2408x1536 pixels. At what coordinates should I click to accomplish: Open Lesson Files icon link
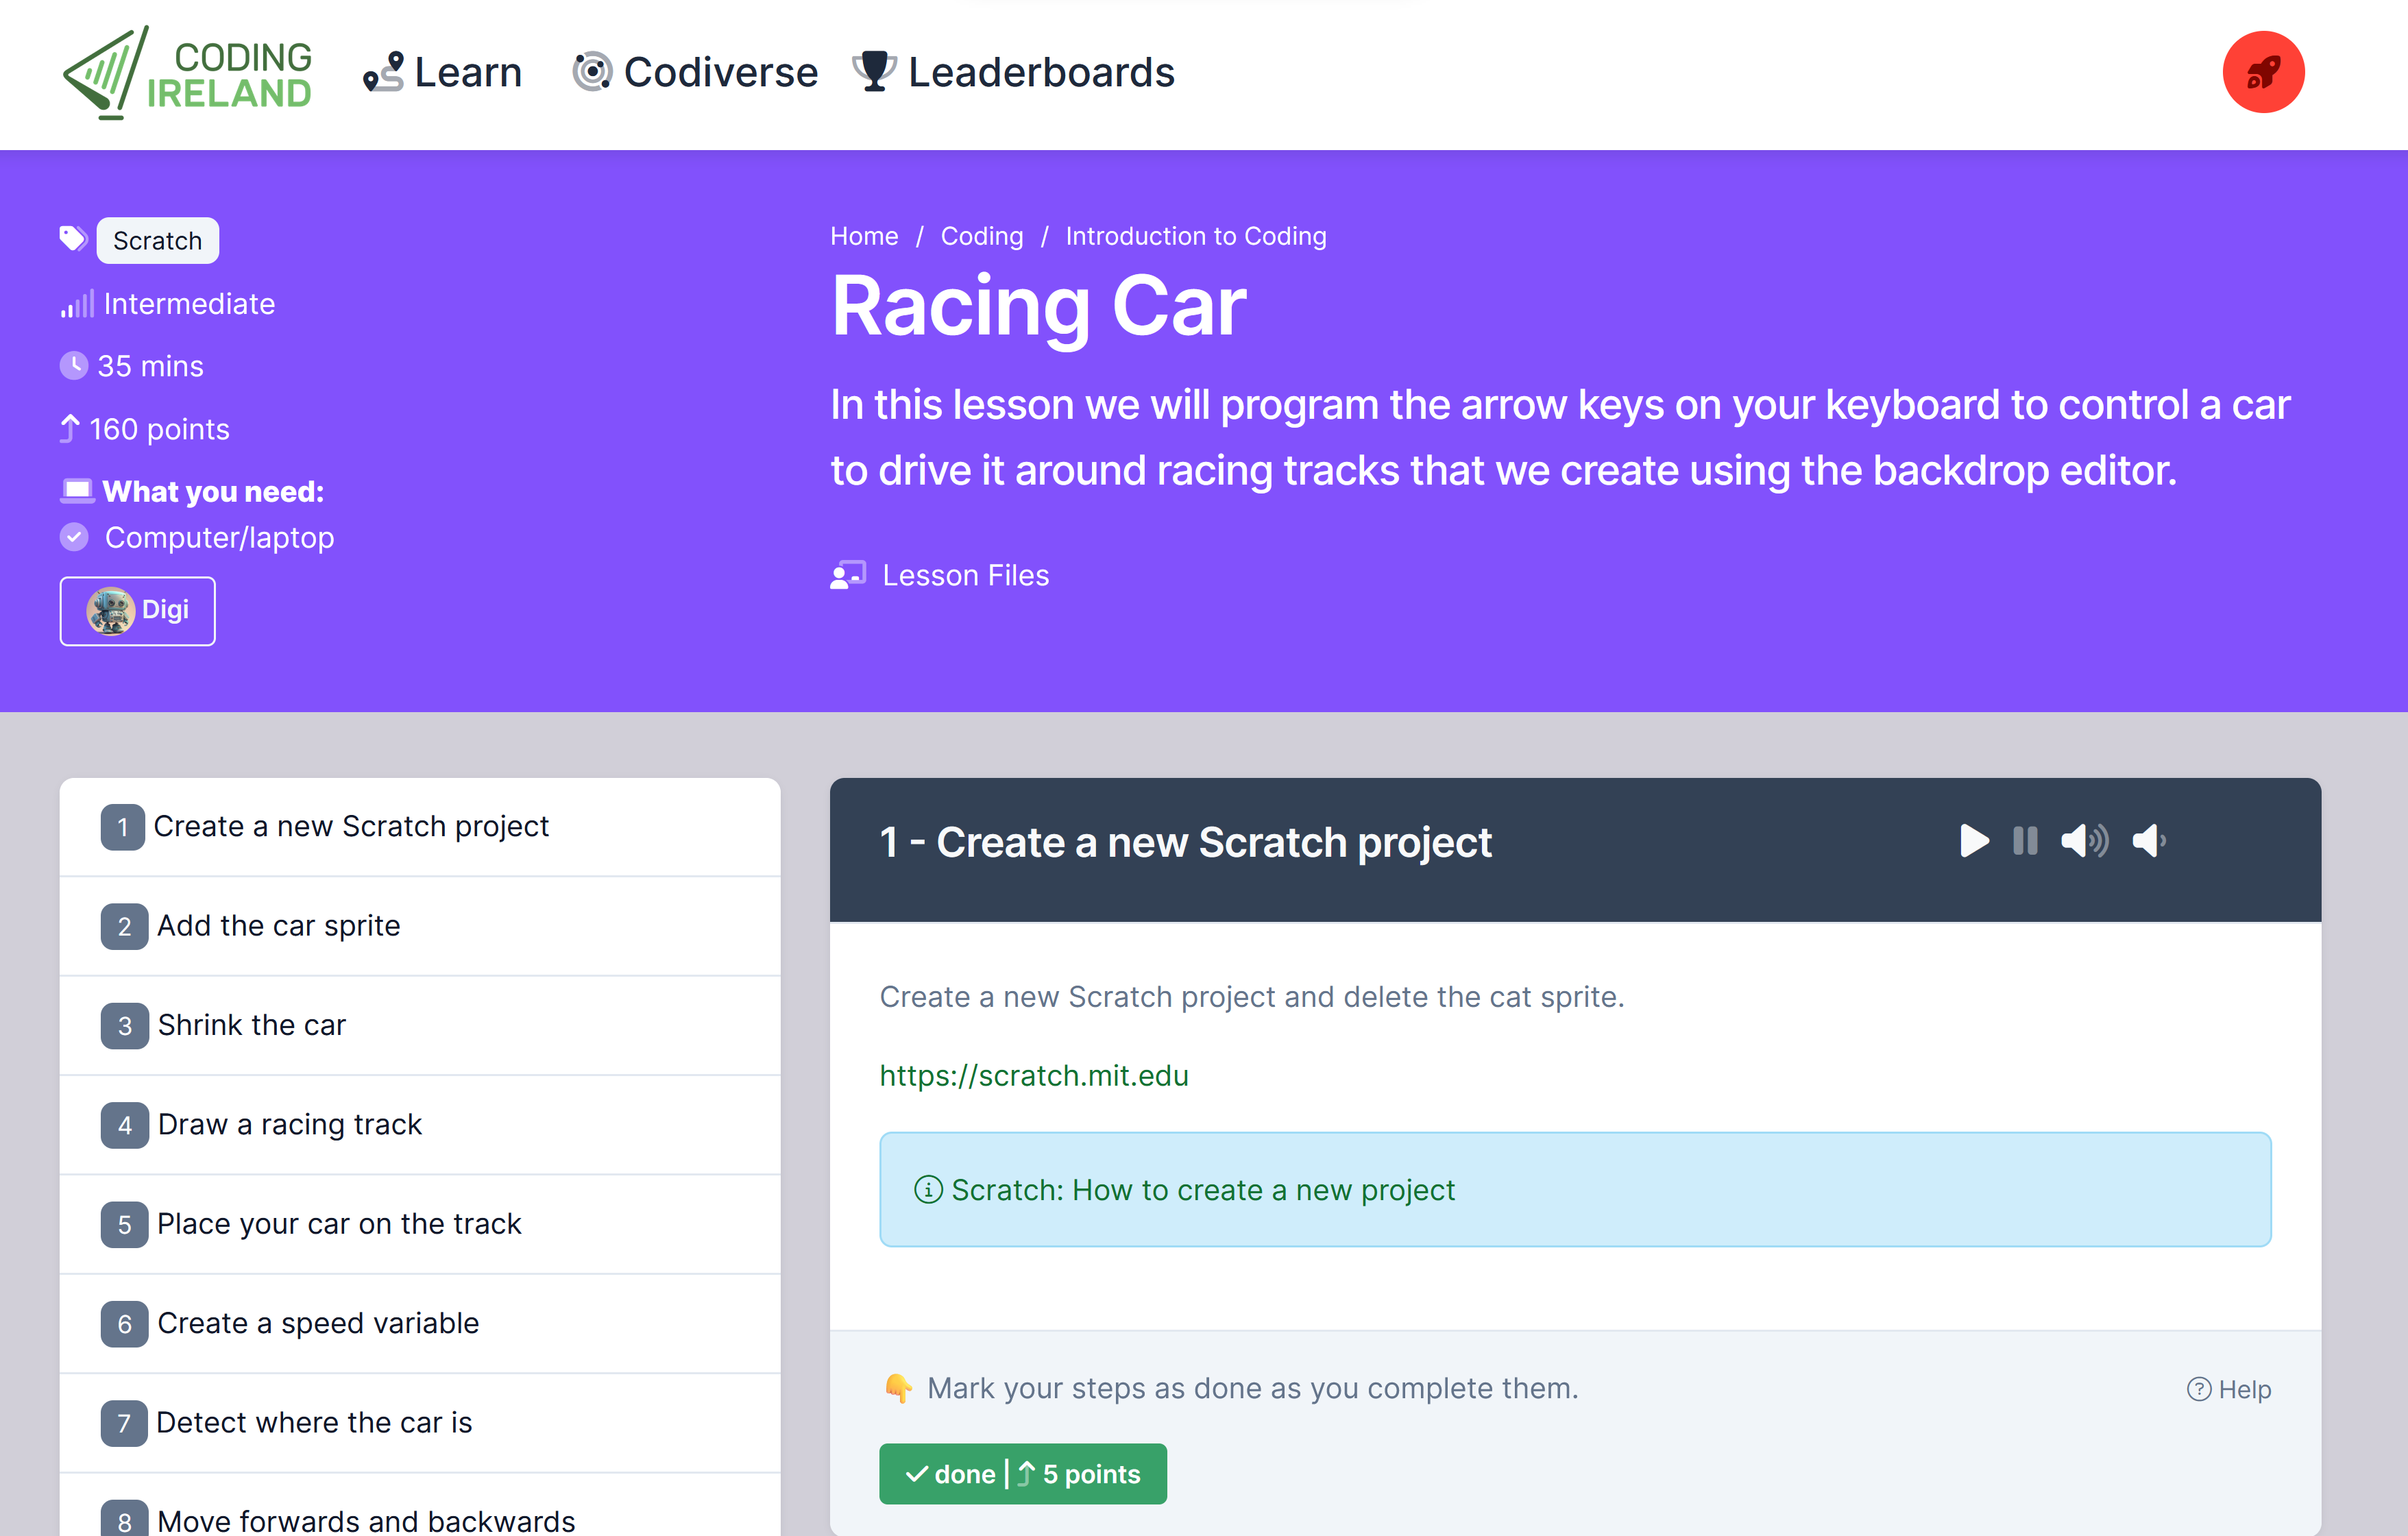[848, 575]
